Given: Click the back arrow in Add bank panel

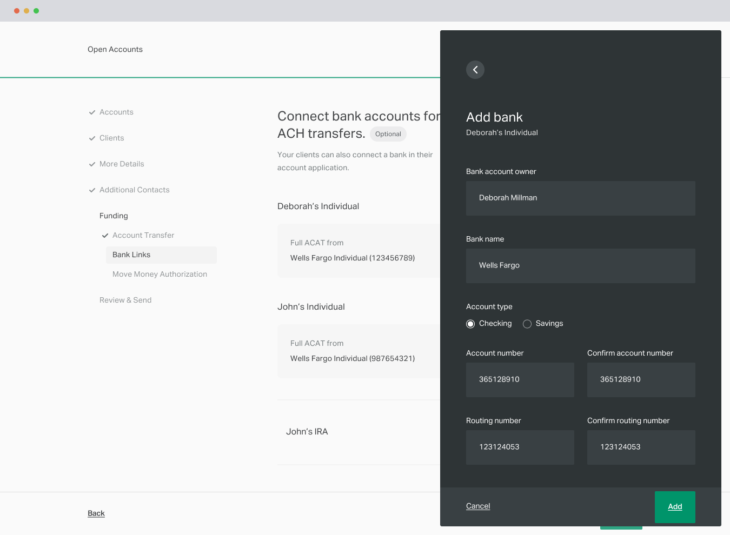Looking at the screenshot, I should pos(475,70).
